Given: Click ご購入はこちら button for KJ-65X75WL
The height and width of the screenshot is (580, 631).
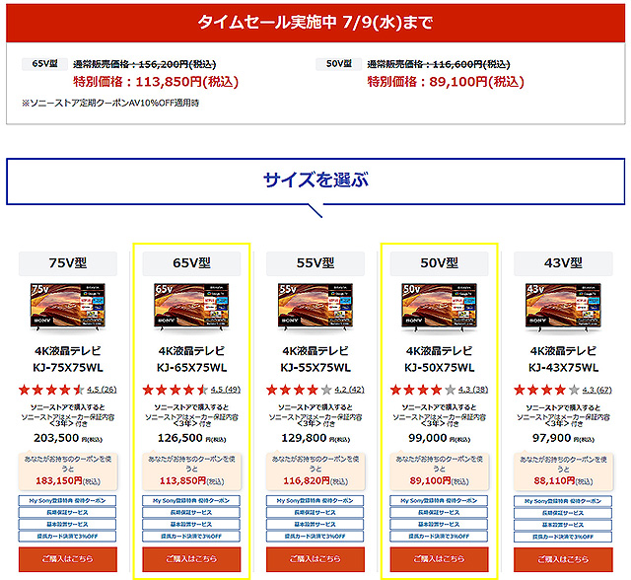Looking at the screenshot, I should 191,559.
